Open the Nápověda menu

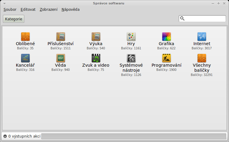[71, 10]
